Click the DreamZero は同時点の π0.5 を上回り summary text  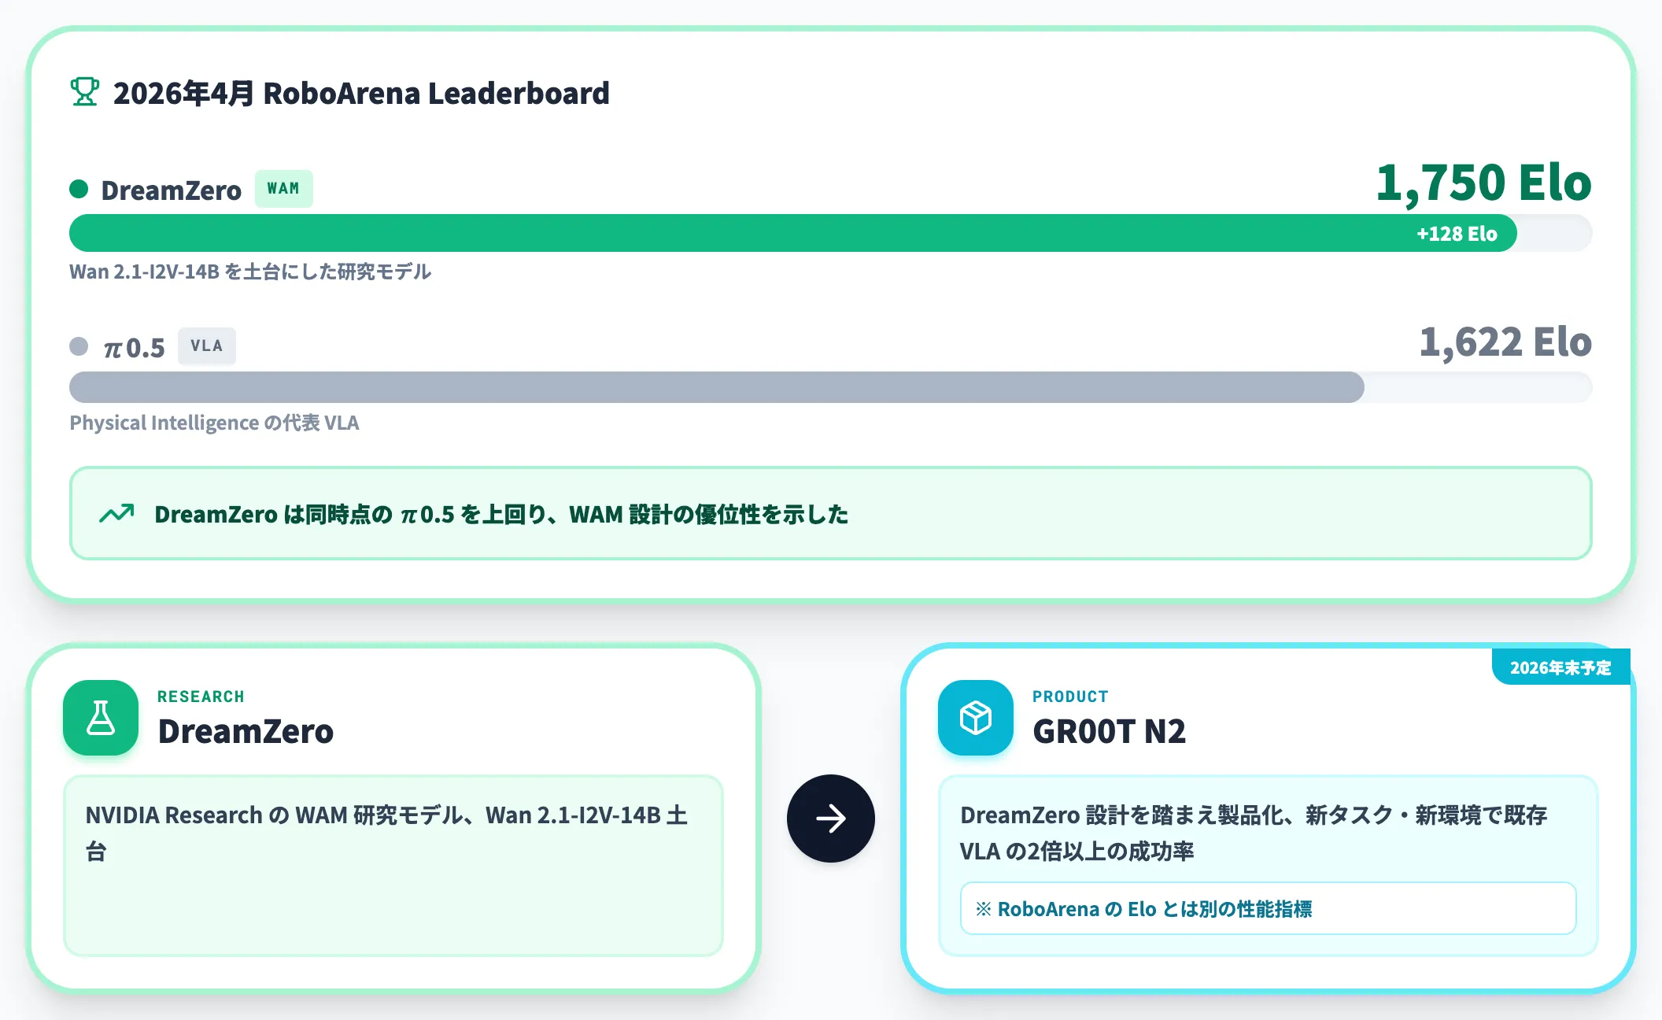(501, 515)
